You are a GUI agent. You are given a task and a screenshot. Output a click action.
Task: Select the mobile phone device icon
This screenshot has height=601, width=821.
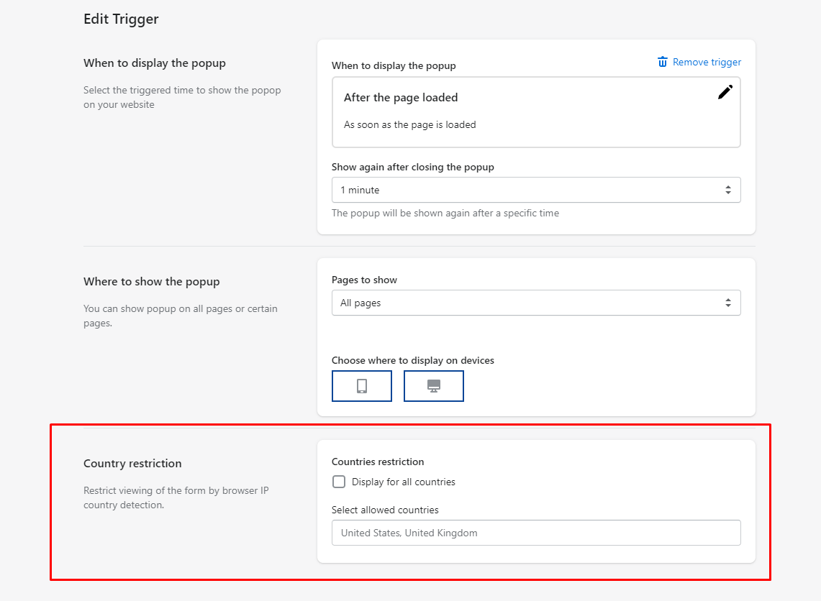point(362,386)
